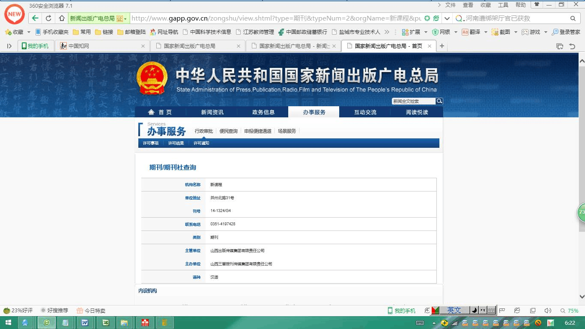Image resolution: width=585 pixels, height=329 pixels.
Task: Open the 翻译 translate tool
Action: pos(471,32)
